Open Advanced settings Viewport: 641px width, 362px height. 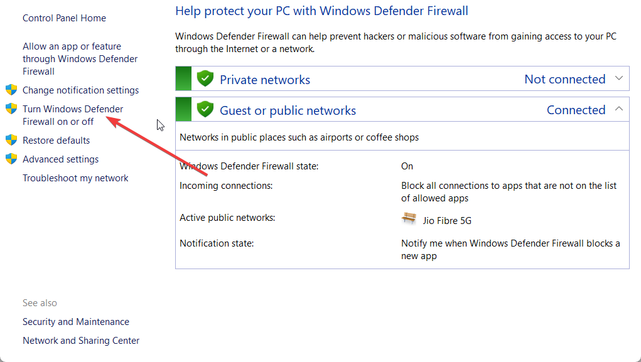click(x=60, y=159)
